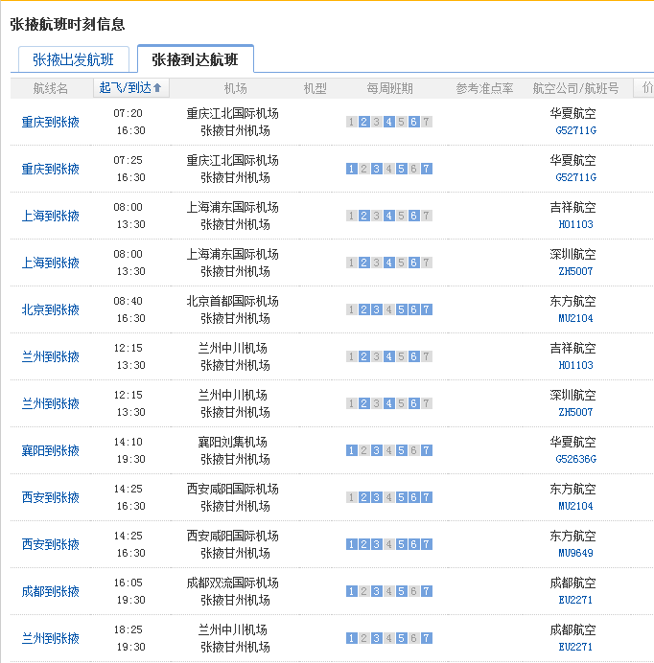The width and height of the screenshot is (654, 663).
Task: Click 襄阳刘集机场 airport text
Action: coord(233,443)
